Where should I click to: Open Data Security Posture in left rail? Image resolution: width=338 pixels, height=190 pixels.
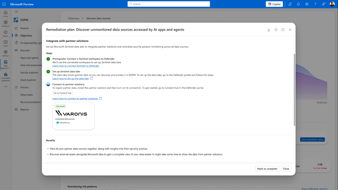click(x=6, y=65)
